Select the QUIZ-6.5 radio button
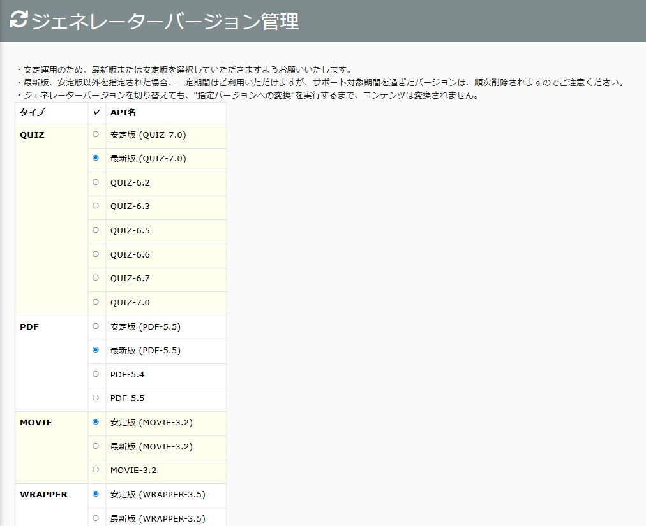Image resolution: width=646 pixels, height=526 pixels. tap(96, 230)
